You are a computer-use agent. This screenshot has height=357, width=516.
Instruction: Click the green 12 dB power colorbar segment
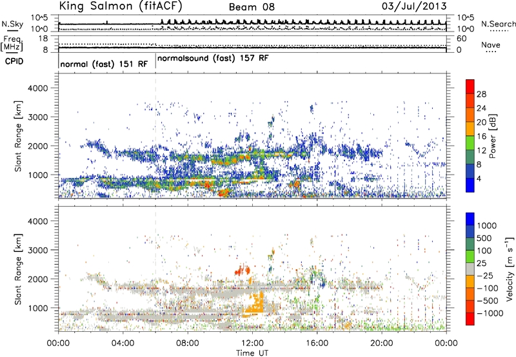[470, 143]
